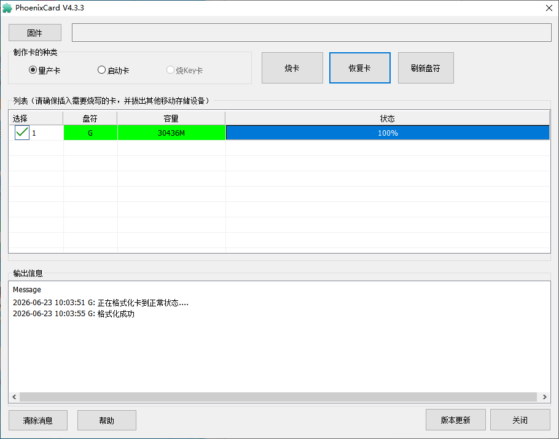The height and width of the screenshot is (439, 559).
Task: Click the 100% blue progress bar
Action: [x=388, y=133]
